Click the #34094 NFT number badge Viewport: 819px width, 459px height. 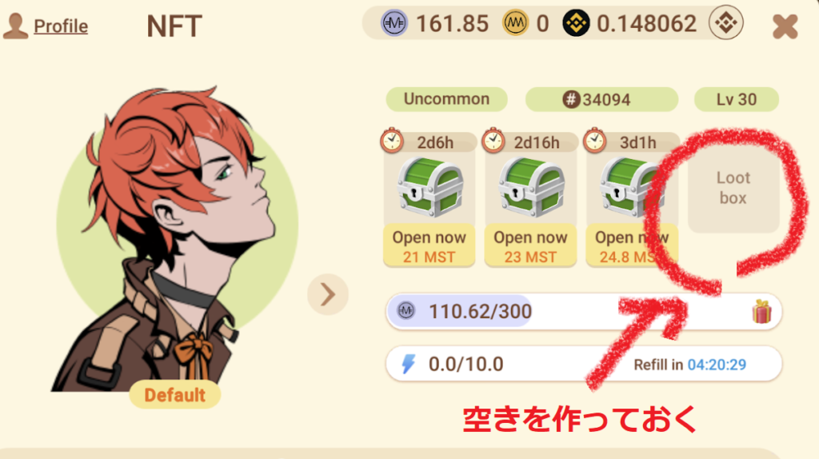coord(601,99)
